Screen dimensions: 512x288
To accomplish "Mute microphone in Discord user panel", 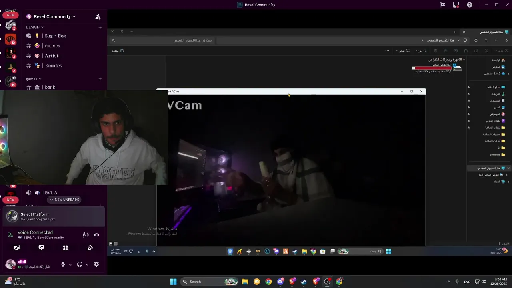I will click(x=63, y=264).
